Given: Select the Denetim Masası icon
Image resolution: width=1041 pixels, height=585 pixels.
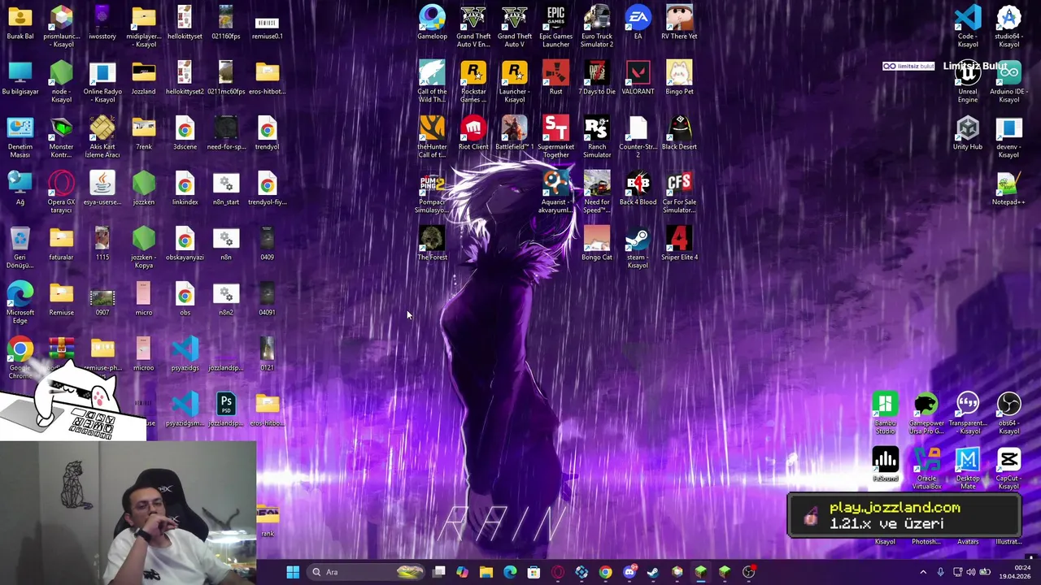Looking at the screenshot, I should (x=20, y=136).
